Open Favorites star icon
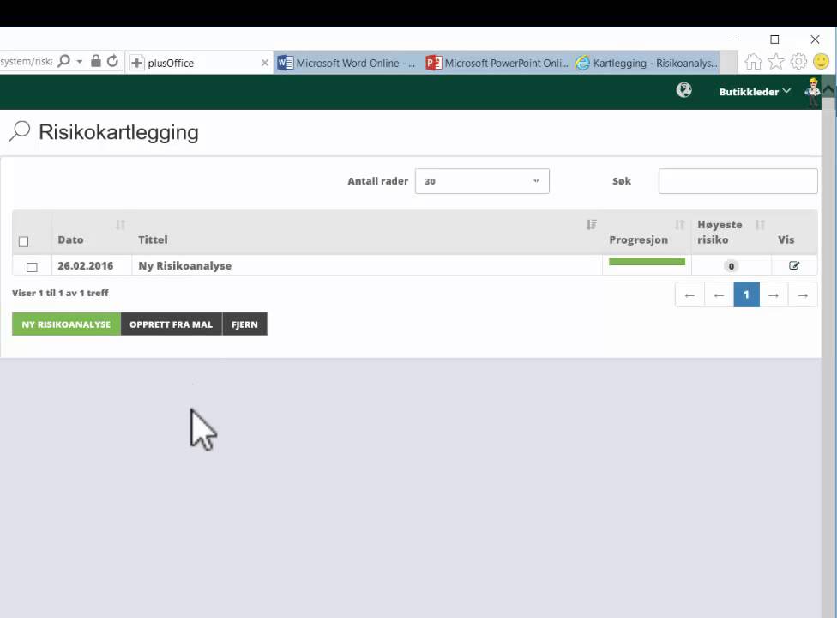This screenshot has width=837, height=618. coord(776,62)
